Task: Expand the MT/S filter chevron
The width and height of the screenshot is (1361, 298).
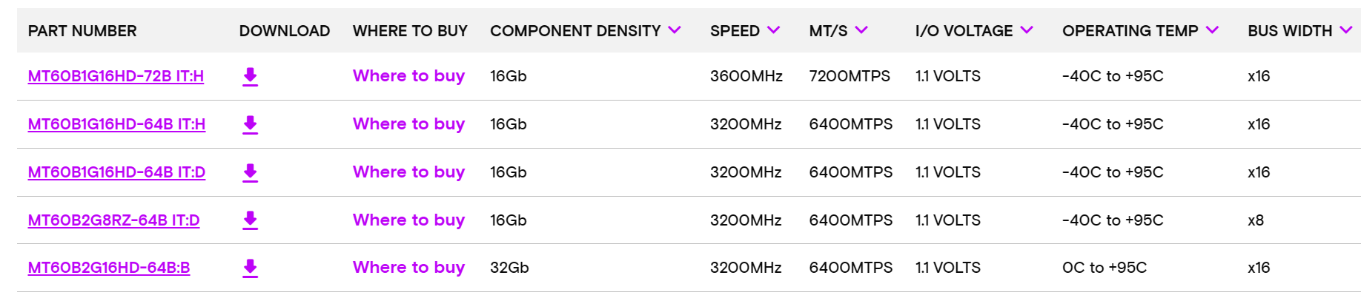Action: click(x=861, y=30)
